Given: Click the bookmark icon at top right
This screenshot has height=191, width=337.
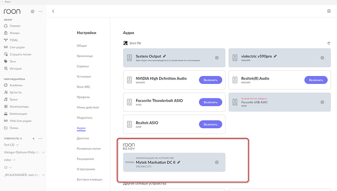Looking at the screenshot, I should 329,11.
